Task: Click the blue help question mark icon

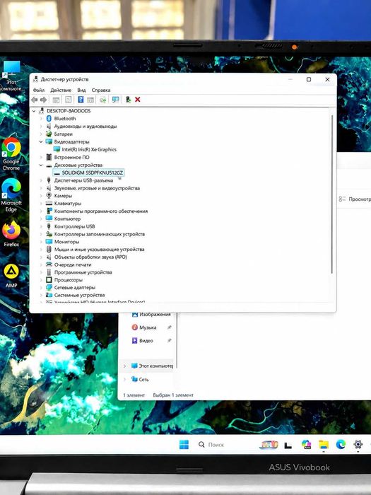Action: [81, 100]
